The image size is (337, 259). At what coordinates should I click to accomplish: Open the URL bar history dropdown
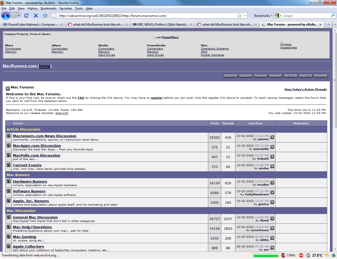pos(245,16)
